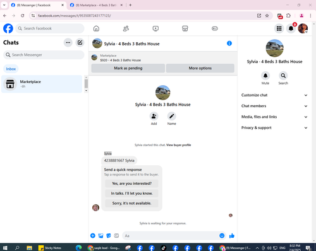This screenshot has height=251, width=316.
Task: Go back to previous page
Action: coord(5,16)
